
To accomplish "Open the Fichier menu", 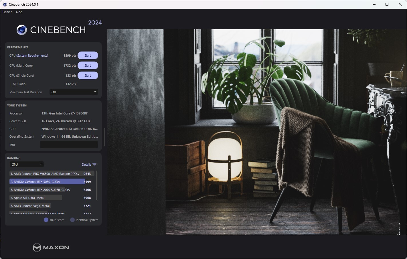I will (7, 12).
